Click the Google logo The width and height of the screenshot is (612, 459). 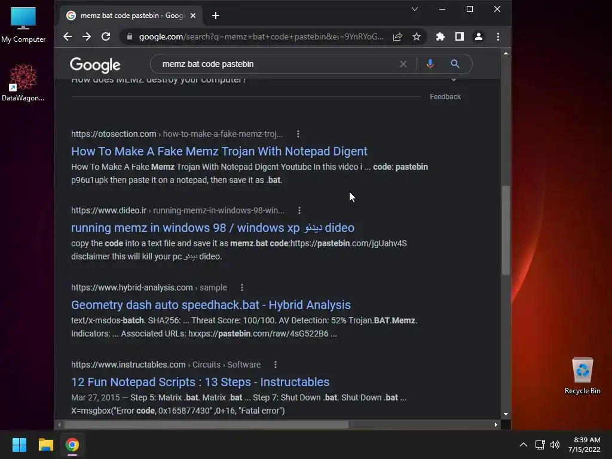95,65
